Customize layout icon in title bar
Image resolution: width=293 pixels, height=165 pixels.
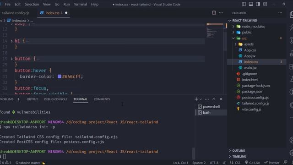point(265,4)
